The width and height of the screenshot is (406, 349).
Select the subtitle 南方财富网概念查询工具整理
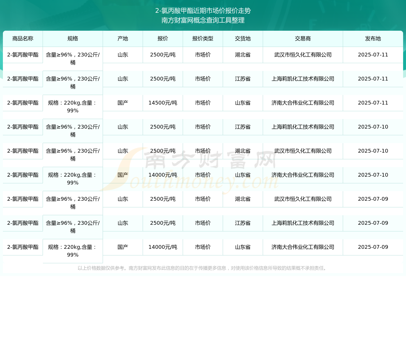point(203,20)
